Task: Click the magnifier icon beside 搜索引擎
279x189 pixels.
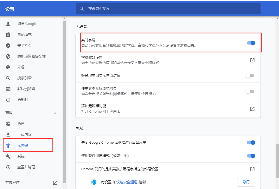Action: pyautogui.click(x=8, y=78)
